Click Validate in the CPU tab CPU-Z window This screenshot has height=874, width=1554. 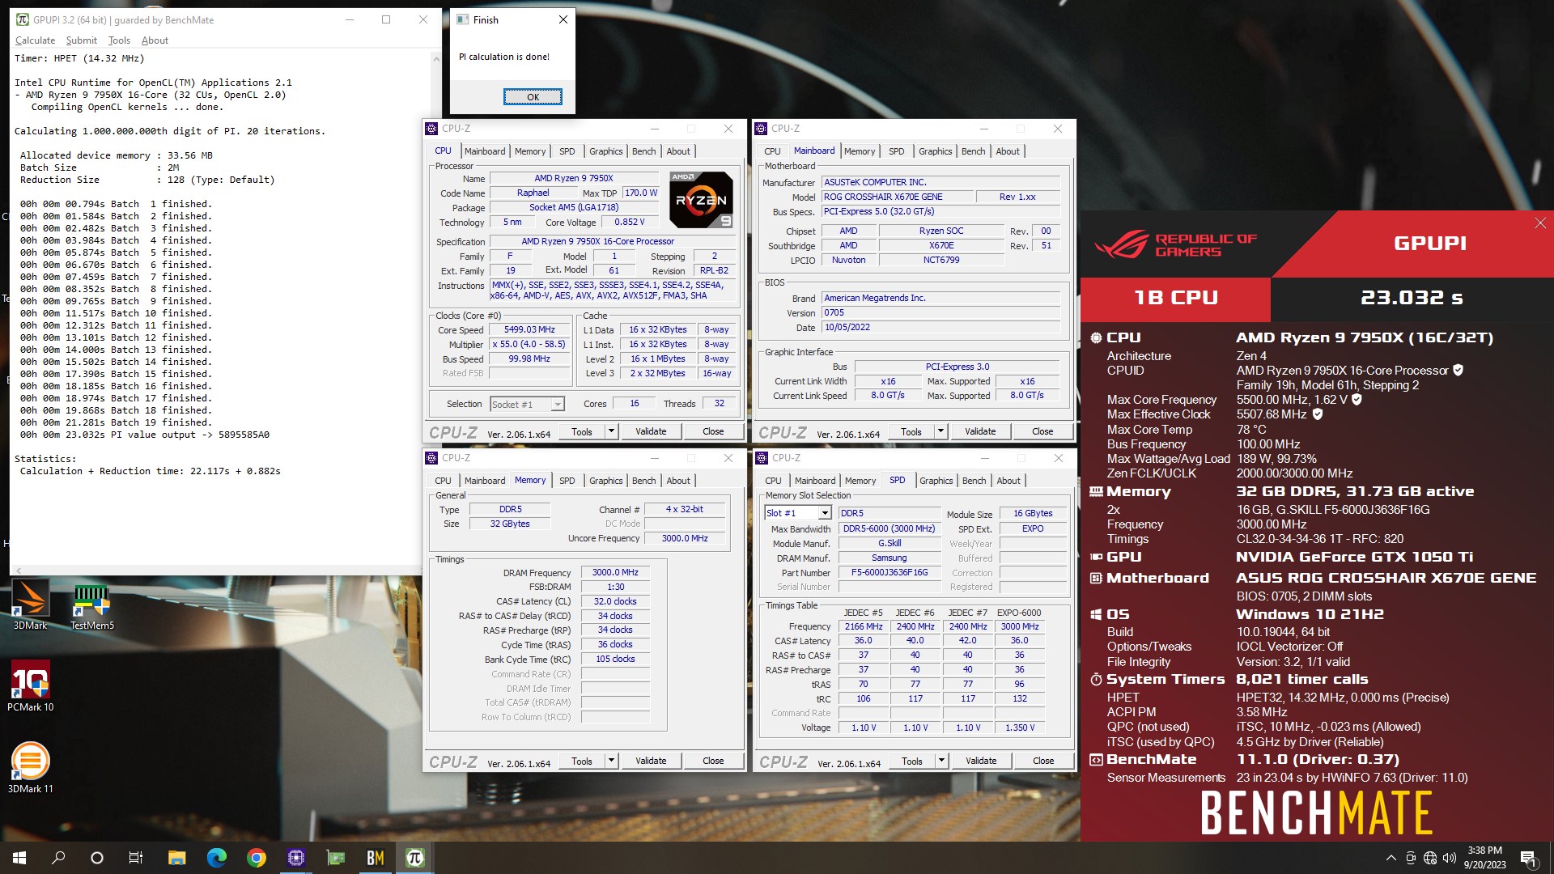[651, 431]
